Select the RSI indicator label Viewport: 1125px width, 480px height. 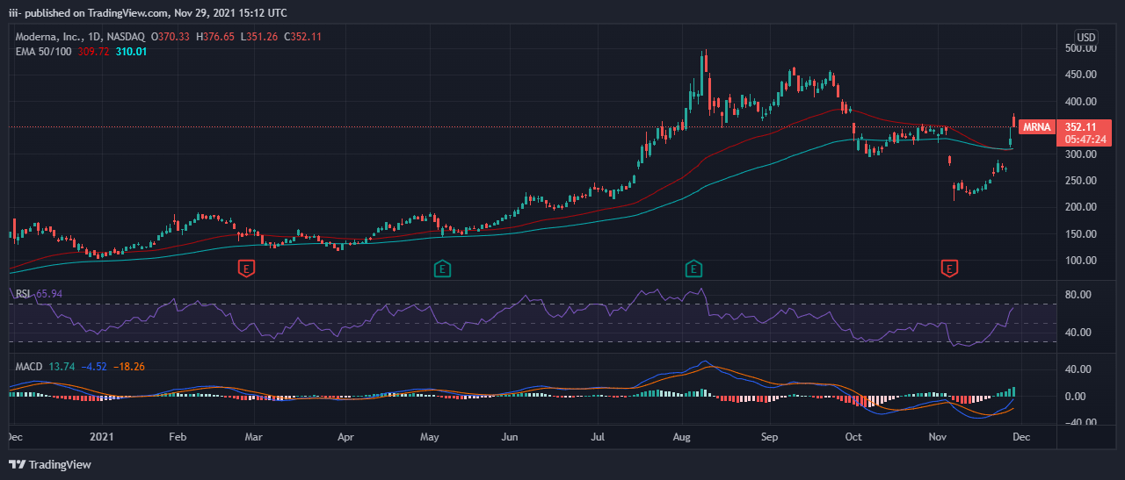(23, 293)
